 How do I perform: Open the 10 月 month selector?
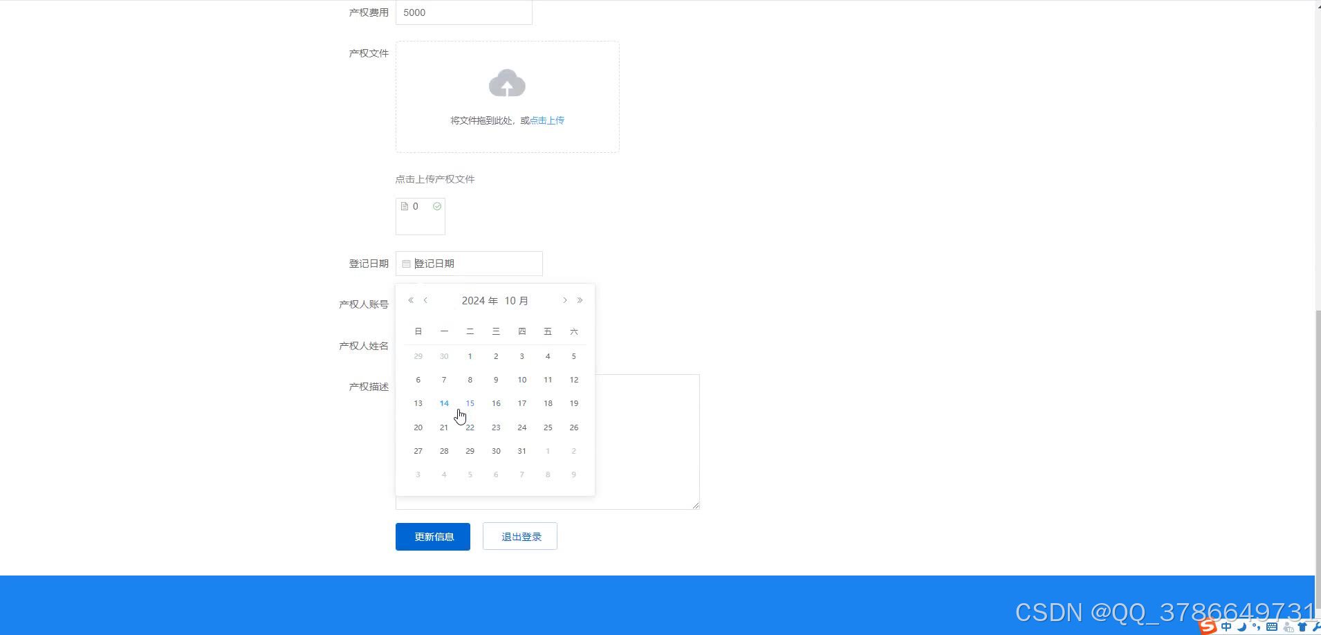[517, 300]
